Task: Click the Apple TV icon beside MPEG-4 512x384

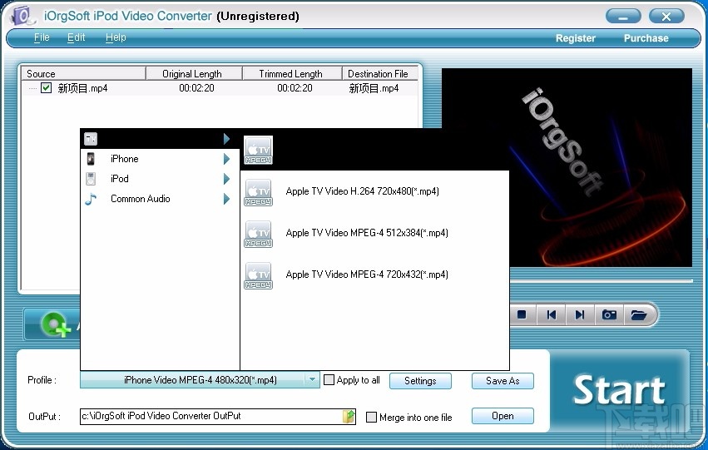Action: pos(258,234)
